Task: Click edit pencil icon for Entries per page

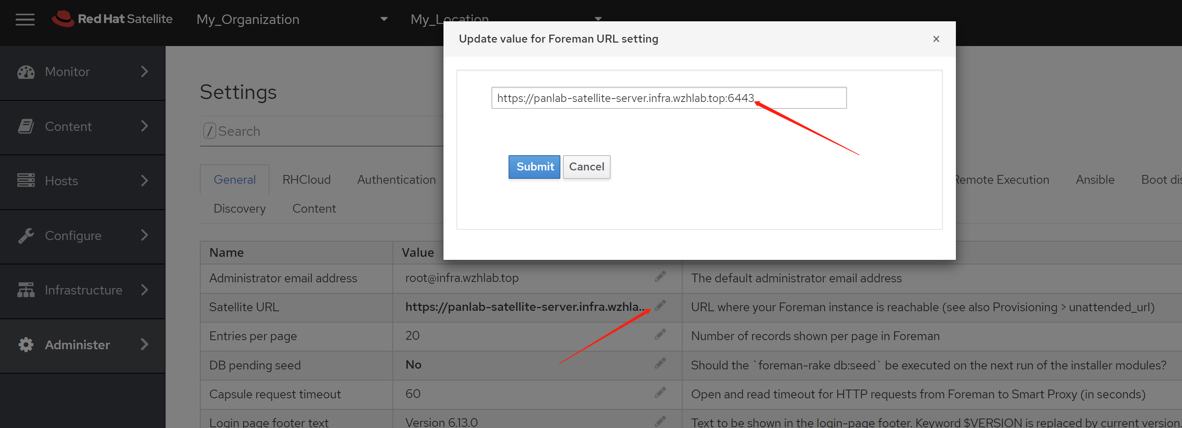Action: (x=660, y=334)
